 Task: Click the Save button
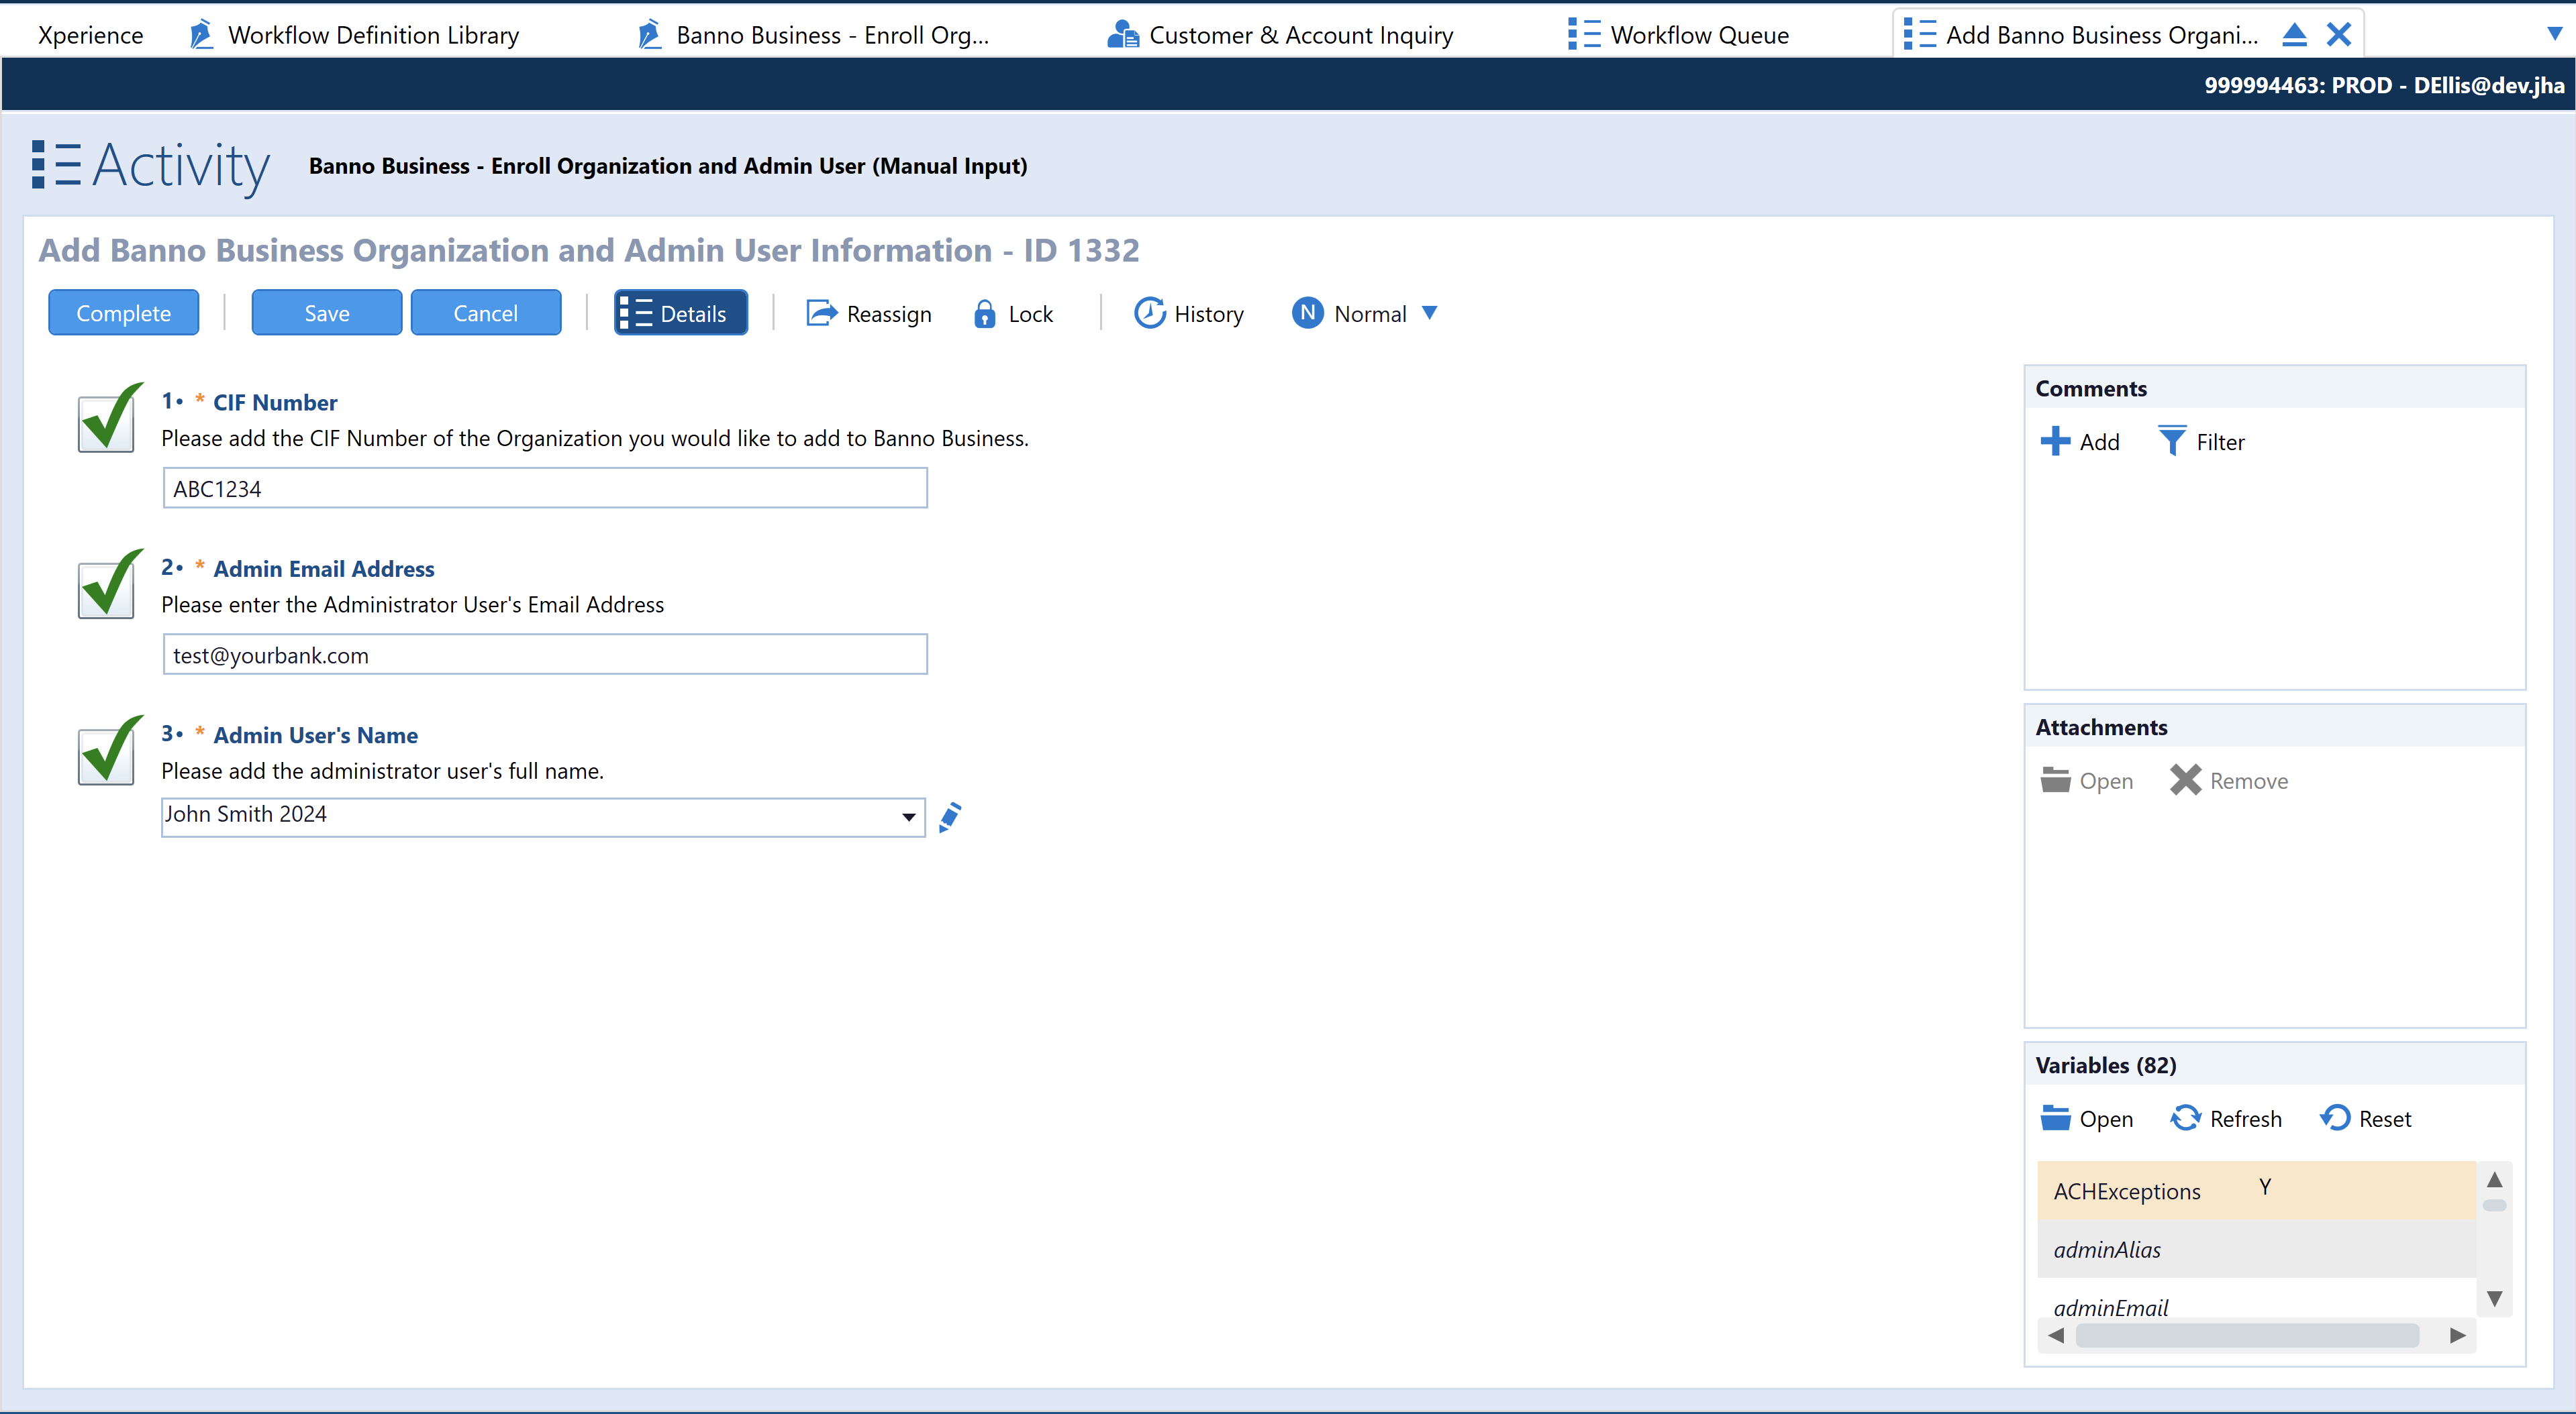pos(326,313)
